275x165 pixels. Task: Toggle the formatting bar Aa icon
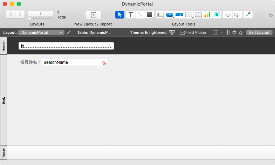coord(241,32)
